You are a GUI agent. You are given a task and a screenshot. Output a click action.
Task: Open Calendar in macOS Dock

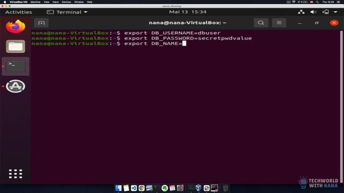click(172, 188)
